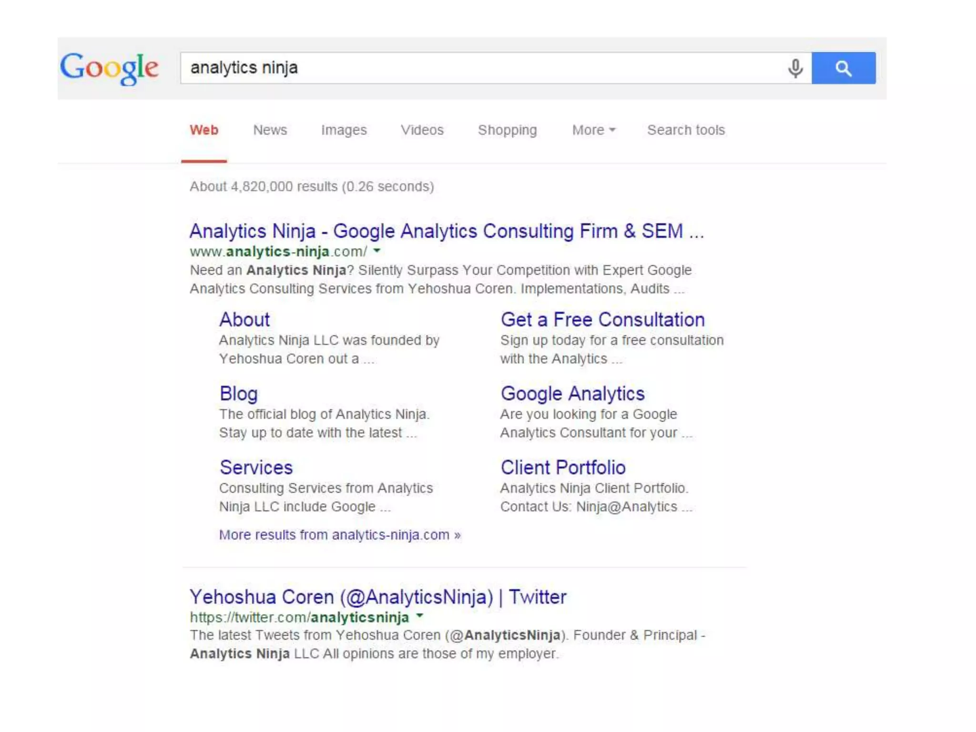Viewport: 976px width, 732px height.
Task: Expand the arrow next to www.analytics-ninja.com
Action: tap(377, 250)
